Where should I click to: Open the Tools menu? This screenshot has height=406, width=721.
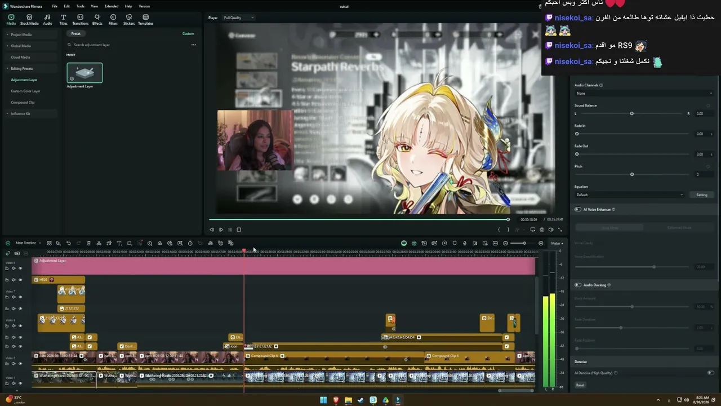(x=81, y=6)
